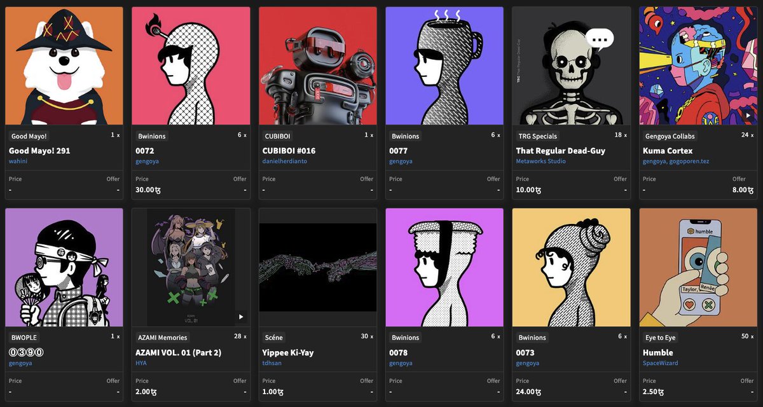The width and height of the screenshot is (763, 407).
Task: Click the 2.00 tez price on AZAMI
Action: point(146,391)
